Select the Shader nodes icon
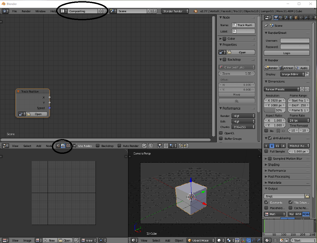The image size is (317, 243). (58, 146)
